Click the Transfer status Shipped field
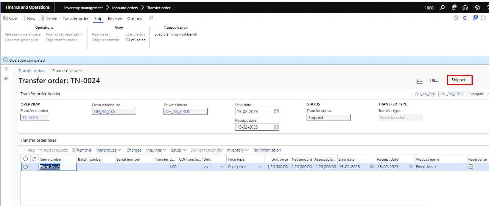 [329, 118]
